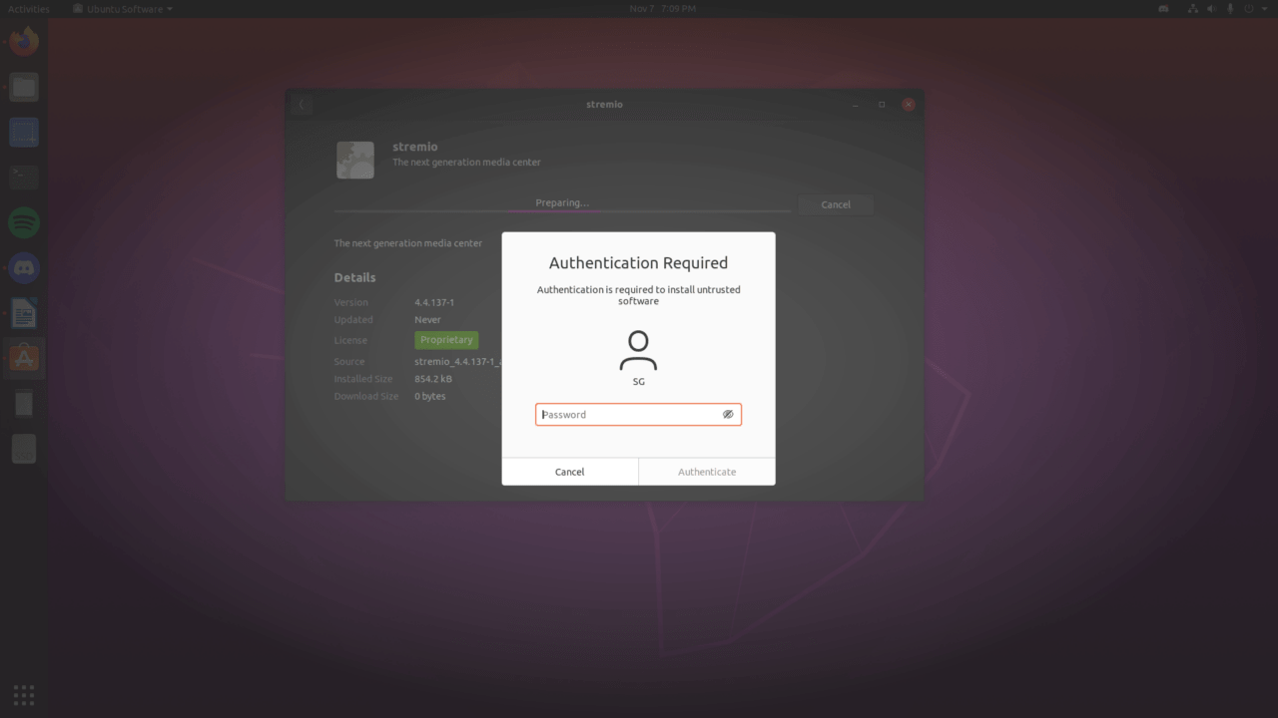Open Firefox from the dock
Screen dimensions: 1278x718
pyautogui.click(x=24, y=43)
